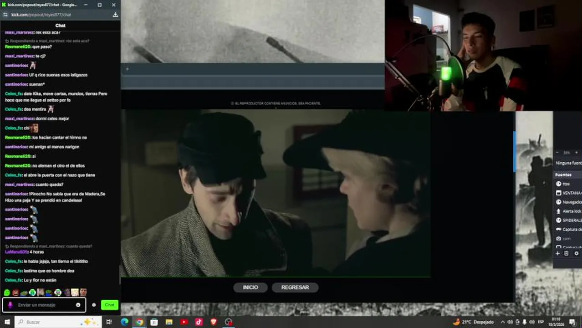Image resolution: width=582 pixels, height=328 pixels.
Task: Open Microsoft Store from taskbar
Action: point(154,322)
